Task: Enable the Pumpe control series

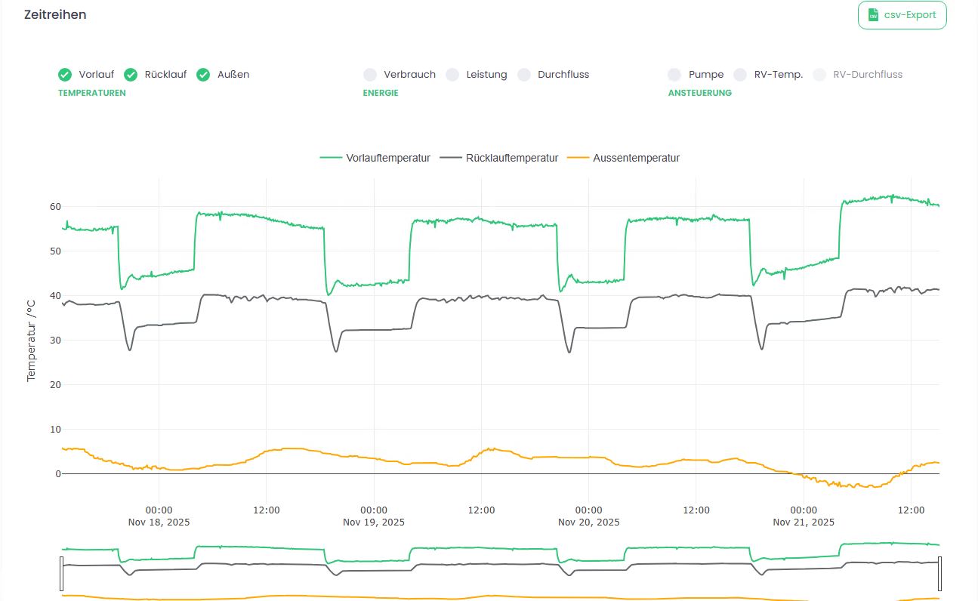Action: pyautogui.click(x=675, y=75)
